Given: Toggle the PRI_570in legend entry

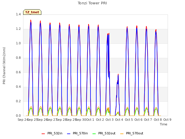Looking at the screenshot, I should [x=77, y=133].
